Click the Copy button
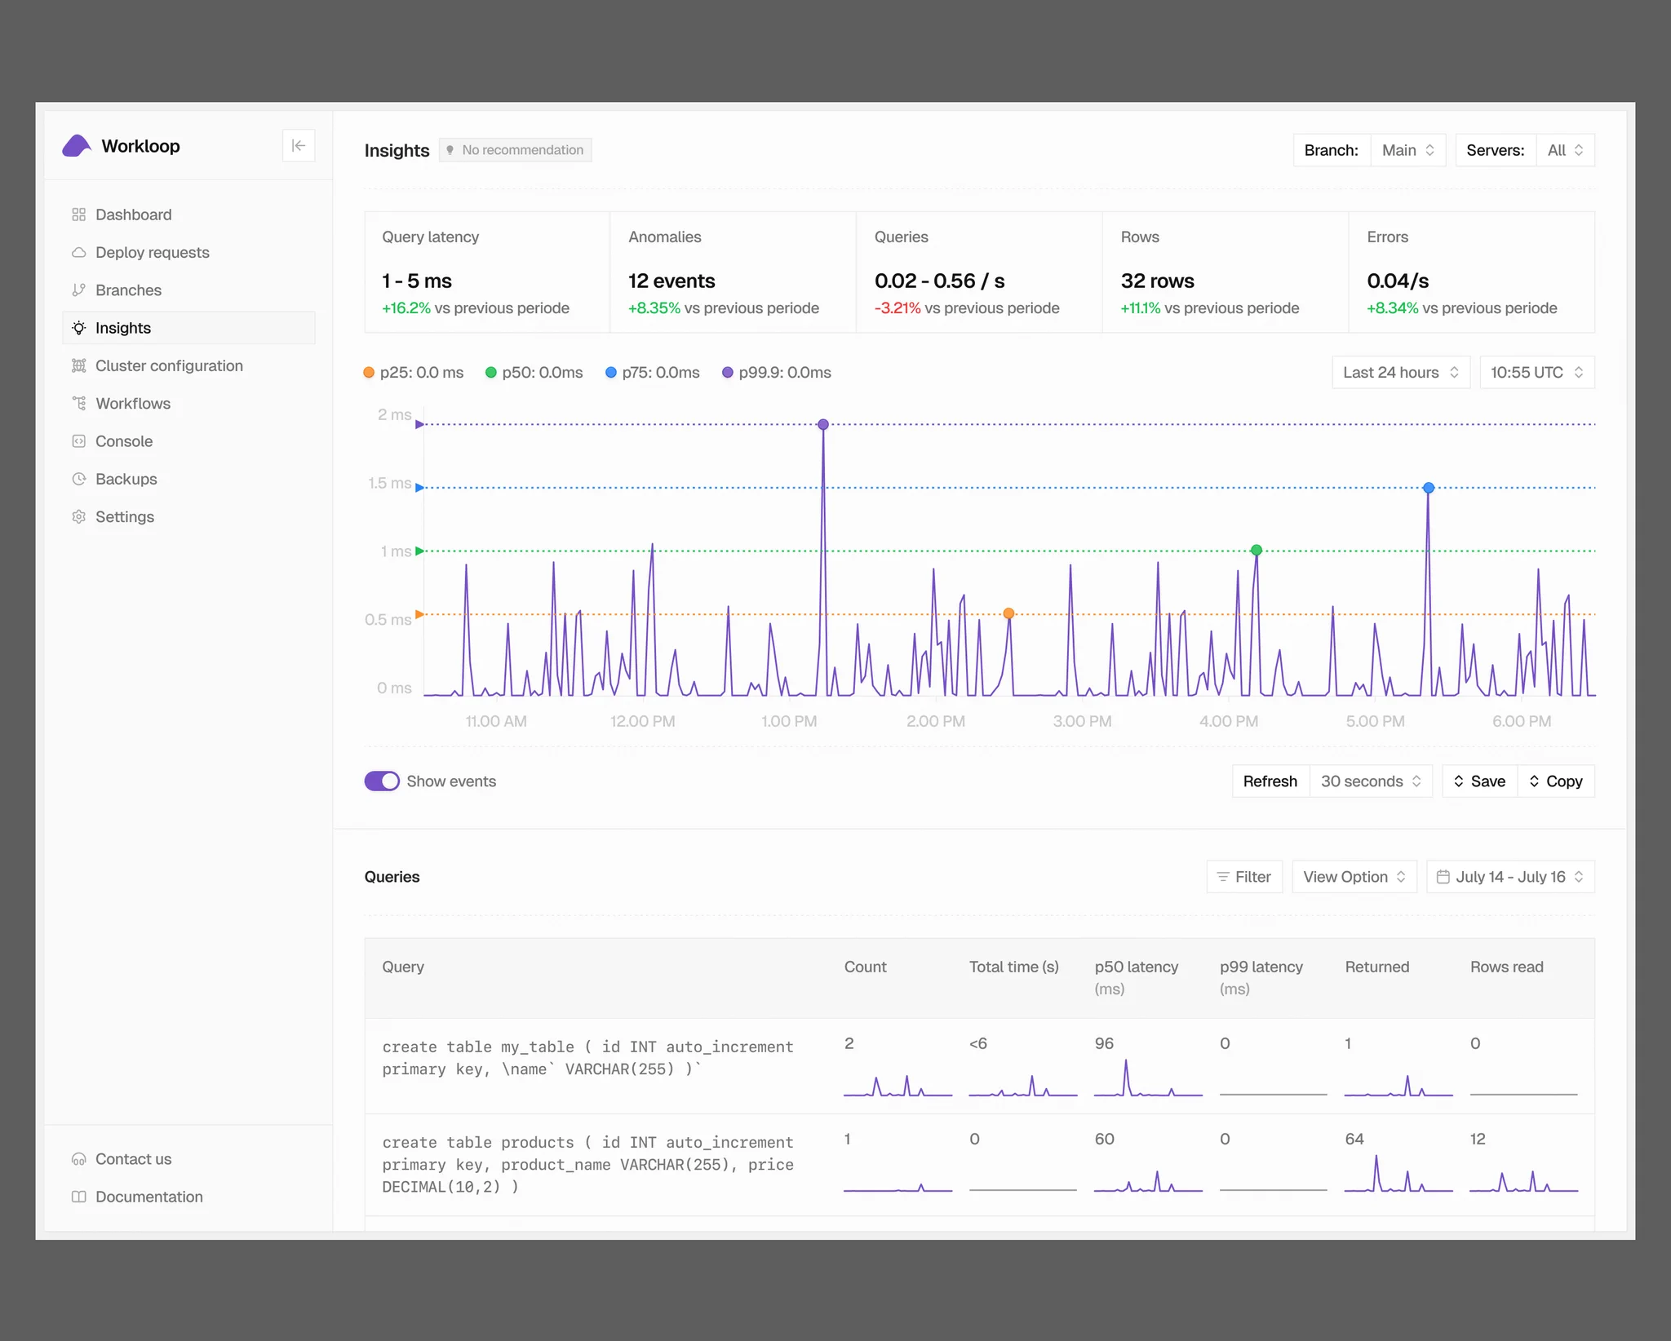The width and height of the screenshot is (1671, 1341). click(1556, 781)
